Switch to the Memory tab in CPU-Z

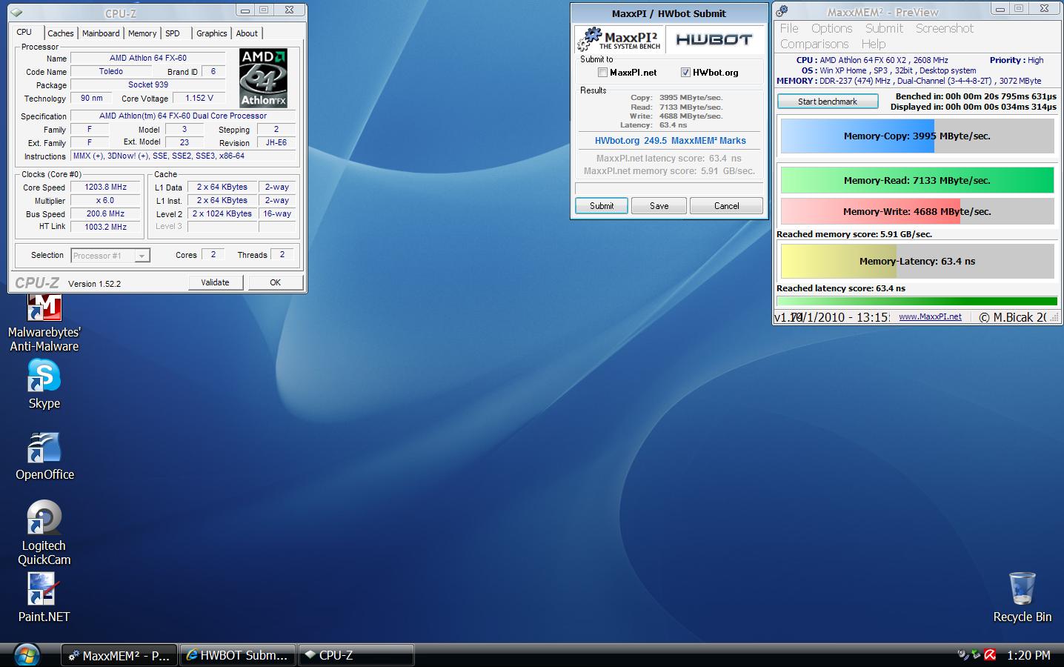[x=142, y=33]
